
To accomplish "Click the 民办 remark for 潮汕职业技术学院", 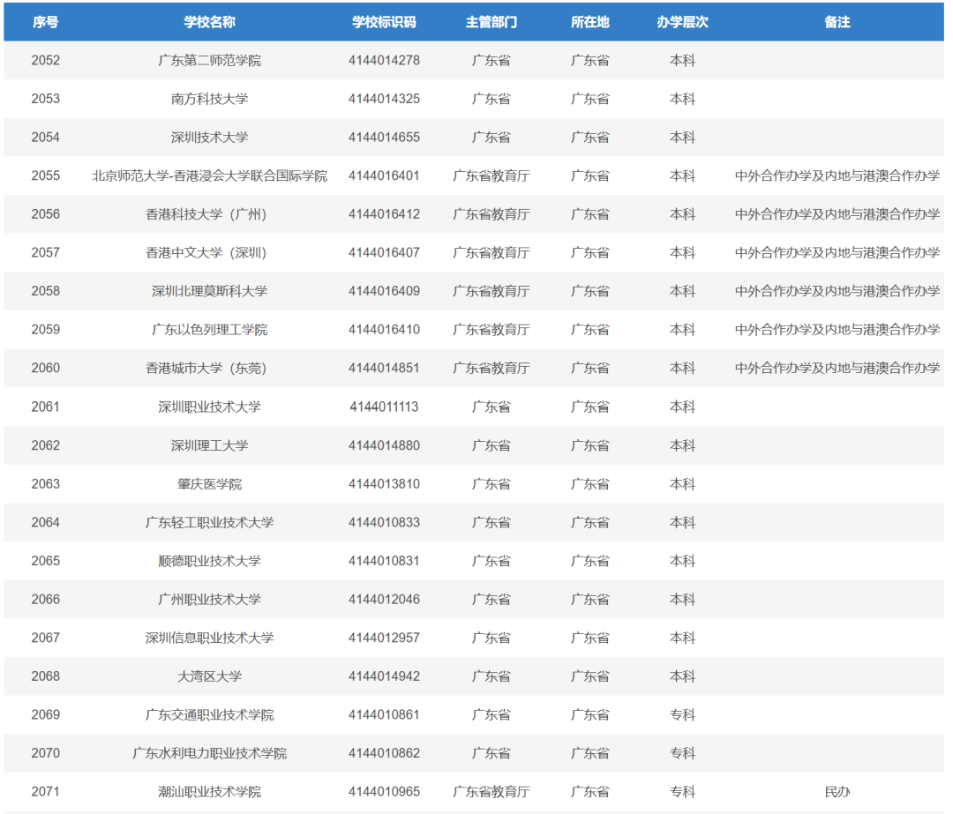I will coord(837,791).
